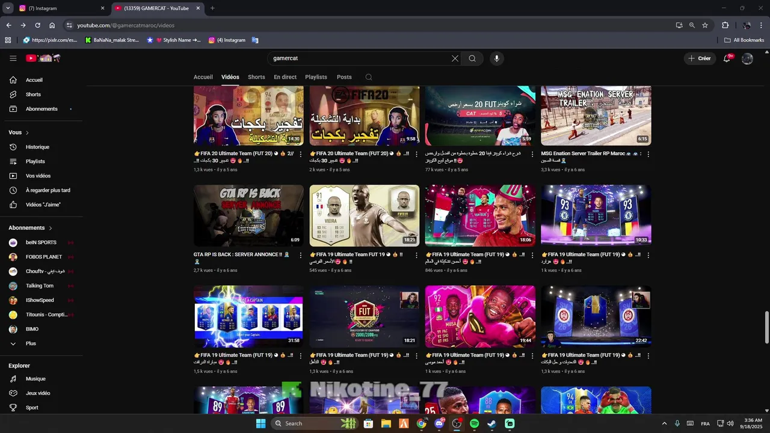Screen dimensions: 770x433
Task: Open Steam from the taskbar
Action: 491,423
